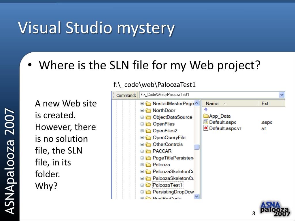Screen dimensions: 295x221
Task: Click the Palooza folder icon
Action: click(148, 165)
